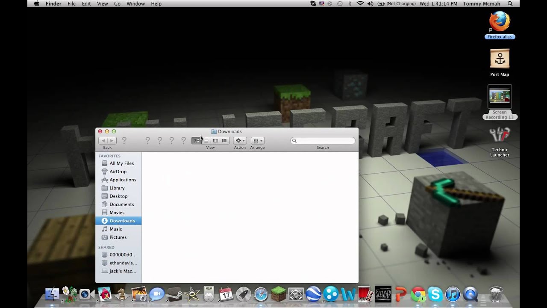The image size is (547, 308).
Task: Open Desktop folder in sidebar
Action: point(118,196)
